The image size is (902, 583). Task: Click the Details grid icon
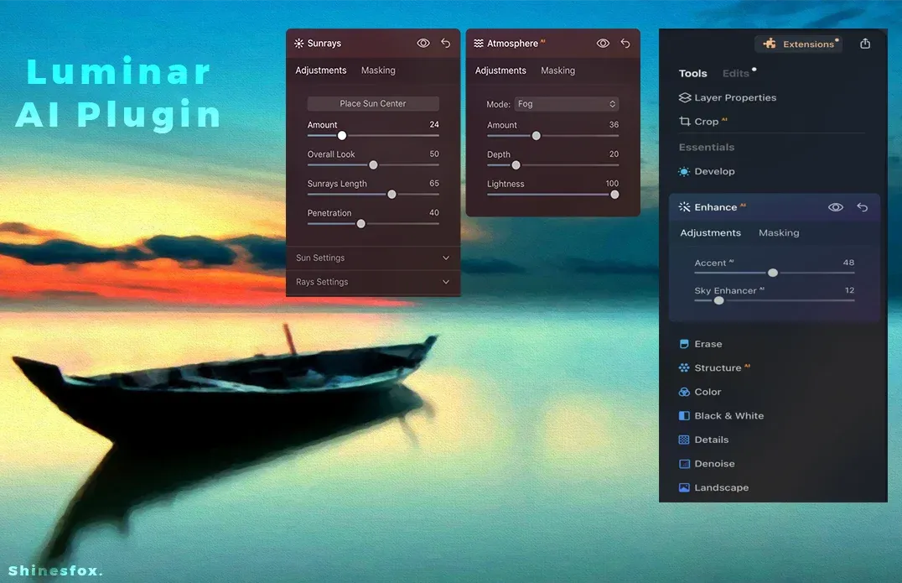point(684,440)
